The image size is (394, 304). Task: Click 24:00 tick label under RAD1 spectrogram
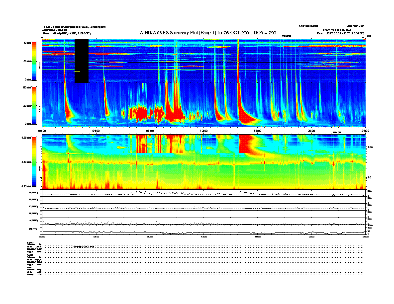(365, 131)
